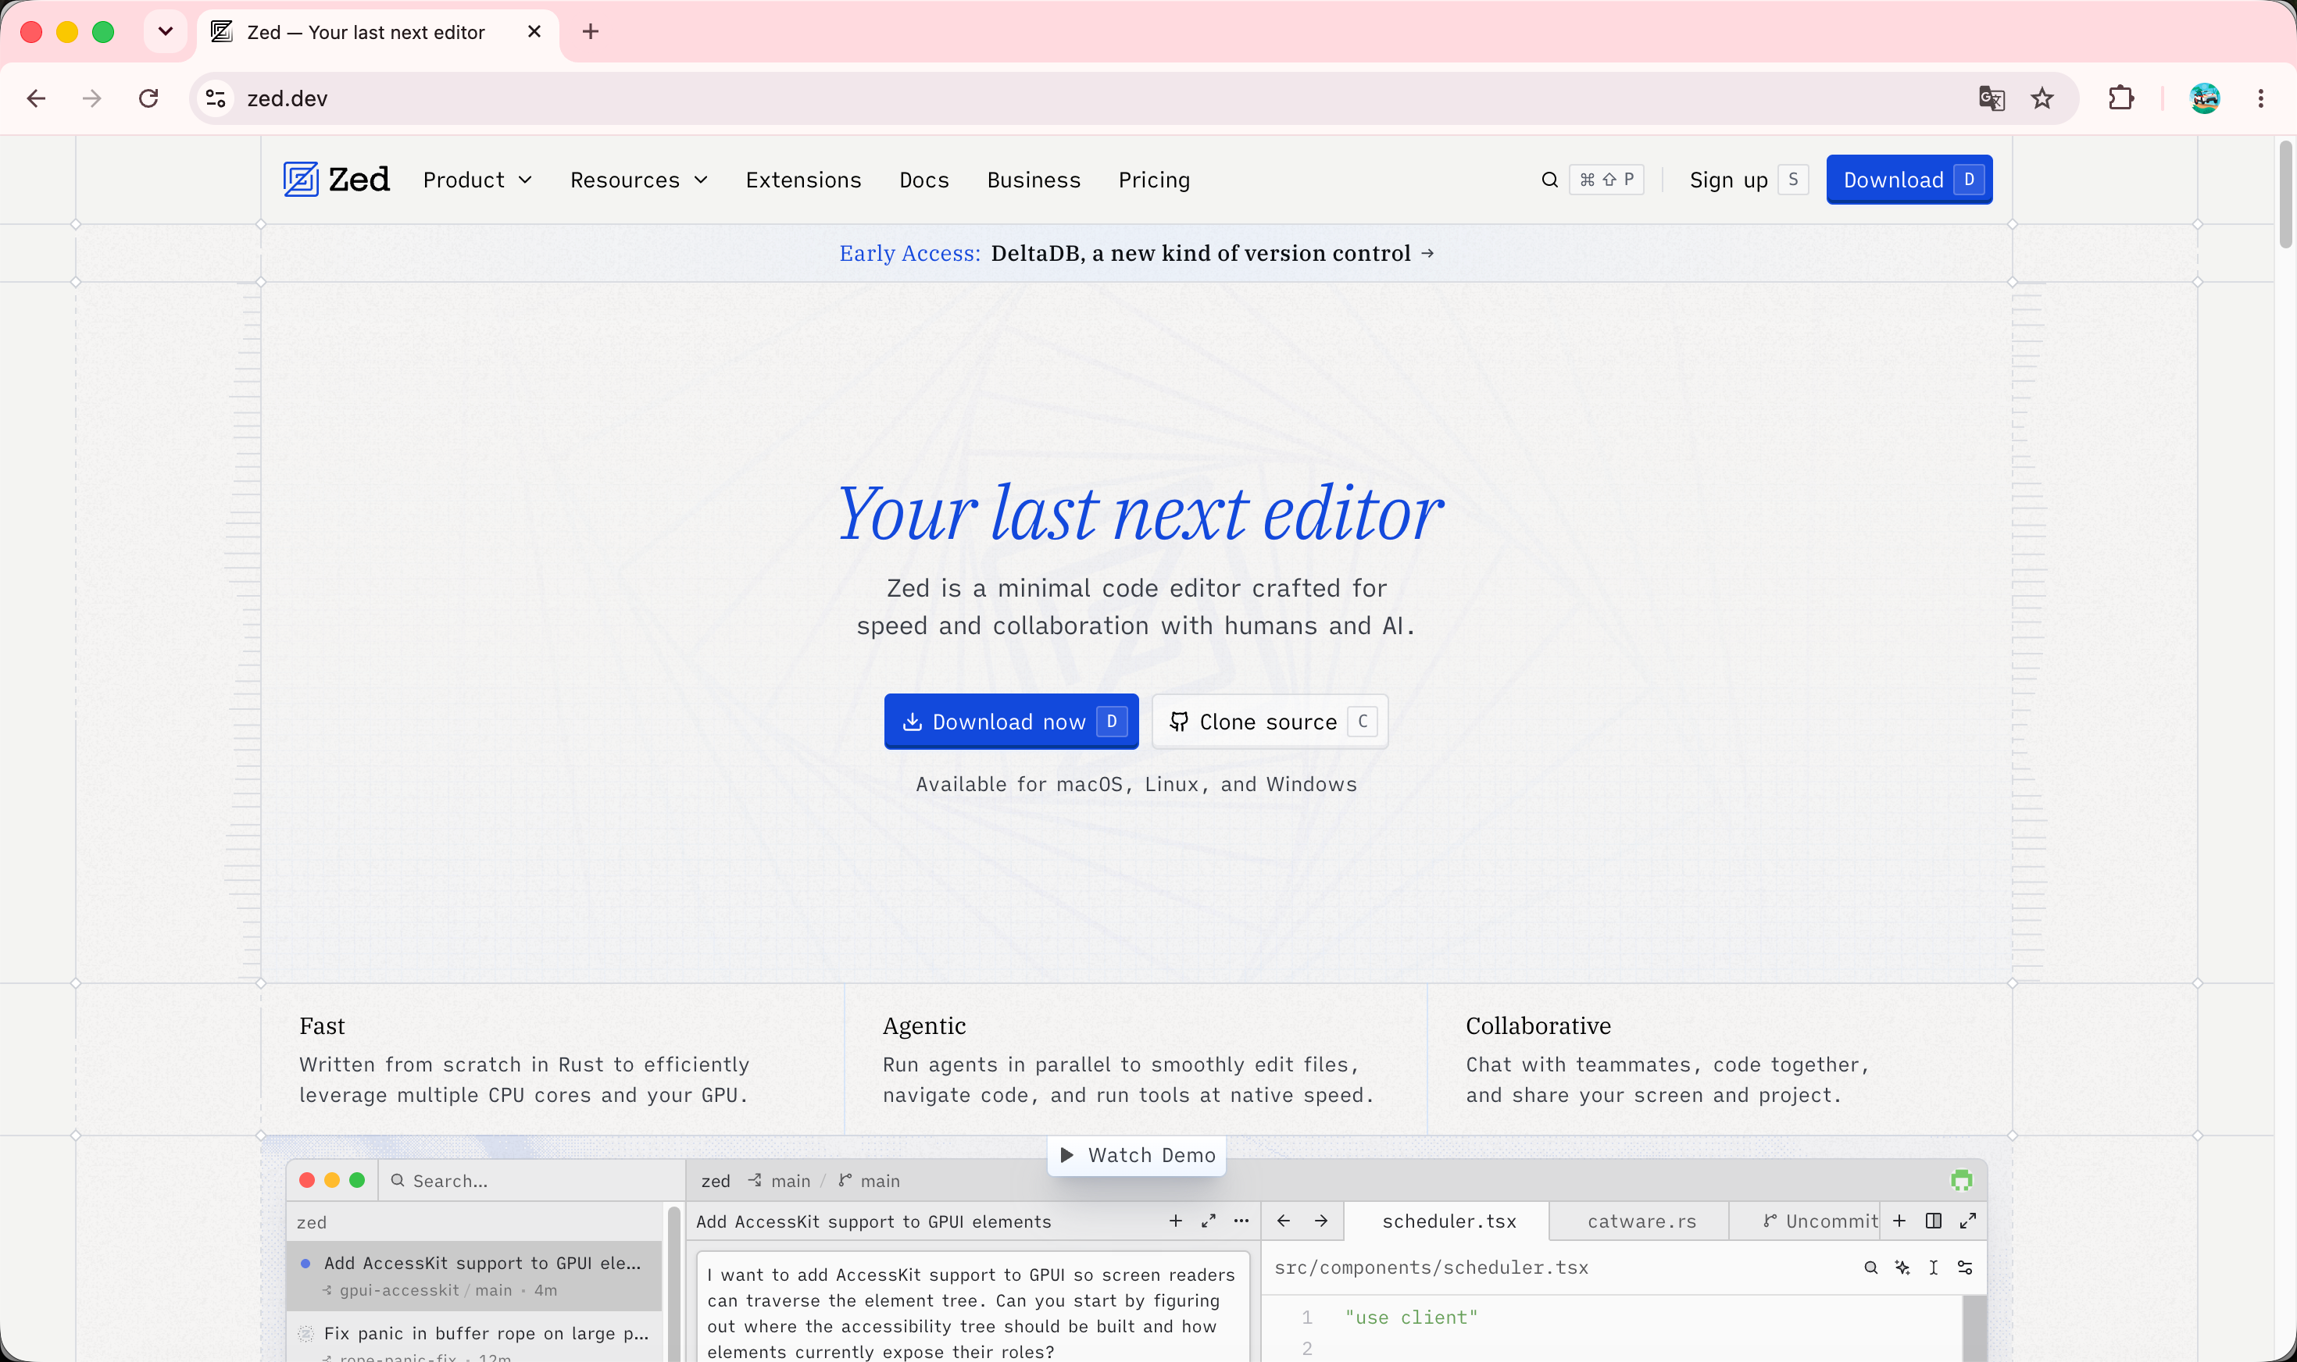Open the editor settings sliders icon
Screen dimensions: 2297x1362
click(1965, 1268)
